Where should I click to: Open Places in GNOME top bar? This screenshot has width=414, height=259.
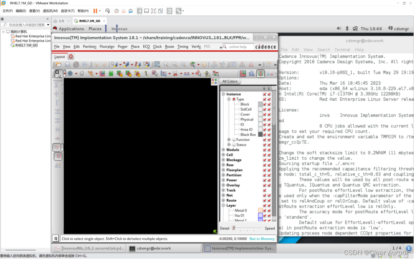pyautogui.click(x=95, y=29)
